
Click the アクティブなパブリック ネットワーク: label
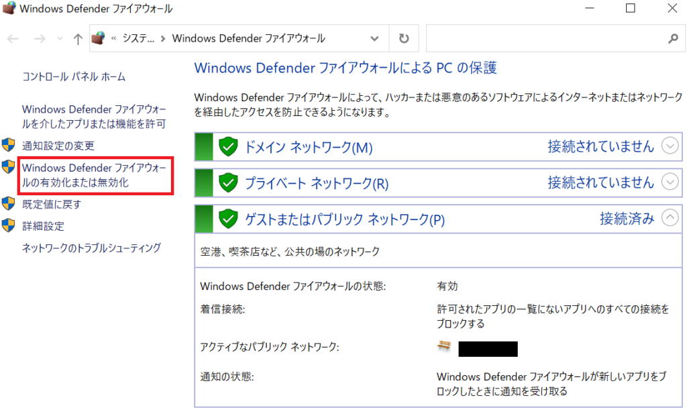pos(270,347)
